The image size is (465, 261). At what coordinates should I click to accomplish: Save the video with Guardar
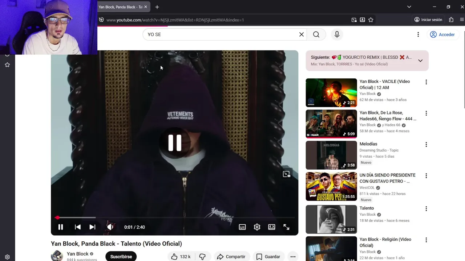click(268, 257)
